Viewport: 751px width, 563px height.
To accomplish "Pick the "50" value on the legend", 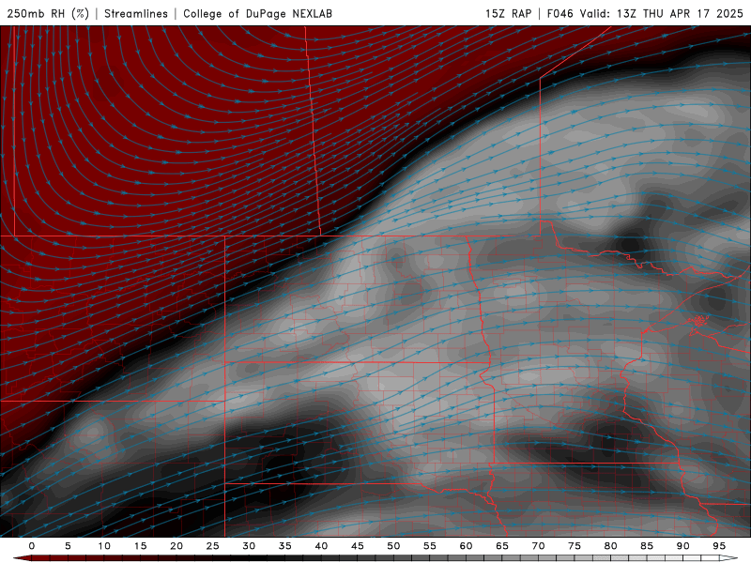I will (x=393, y=546).
